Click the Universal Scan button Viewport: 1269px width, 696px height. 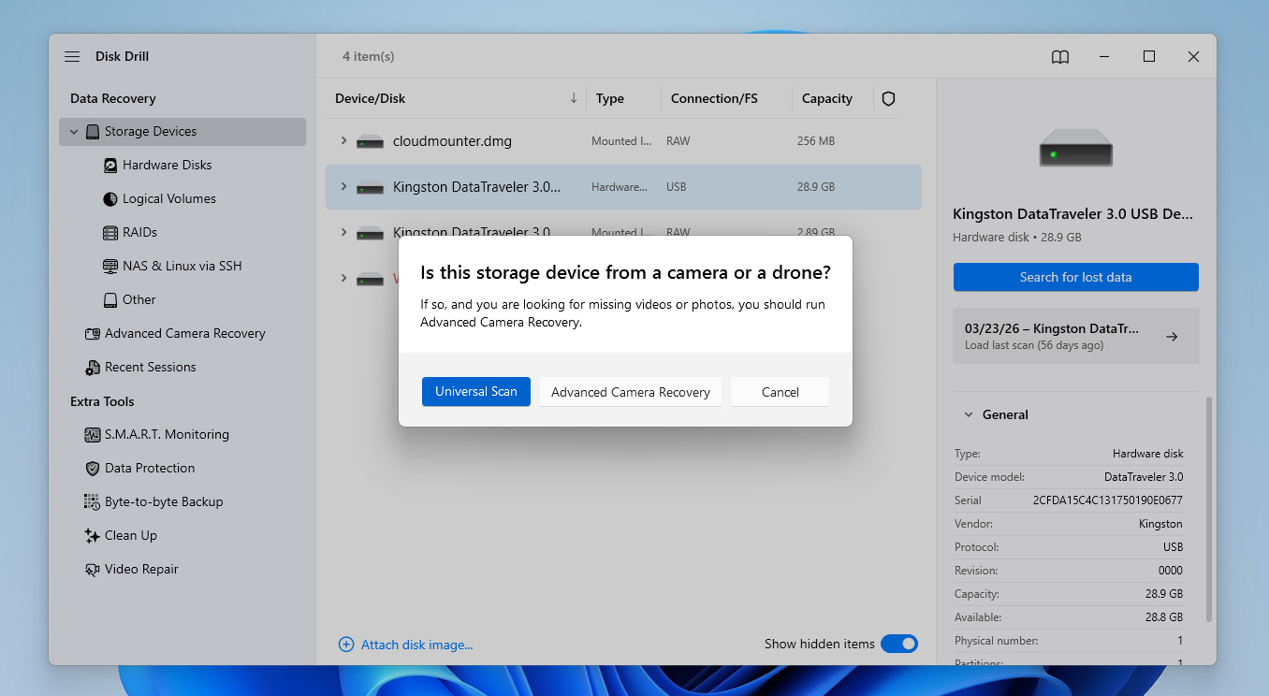pyautogui.click(x=476, y=392)
